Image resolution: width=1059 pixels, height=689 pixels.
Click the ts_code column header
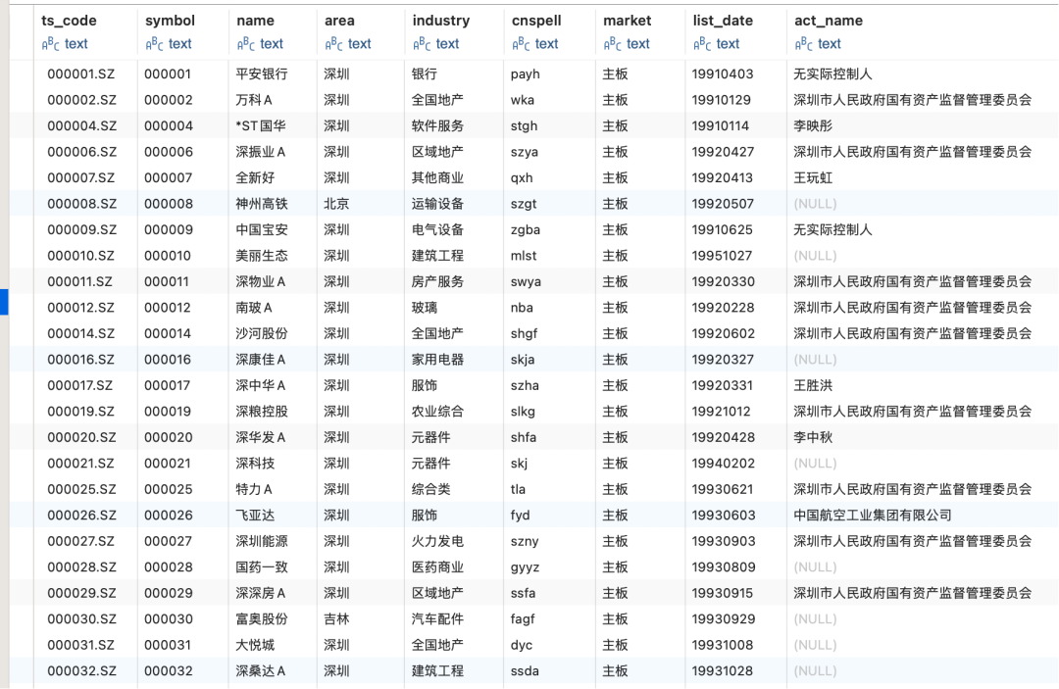tap(69, 21)
